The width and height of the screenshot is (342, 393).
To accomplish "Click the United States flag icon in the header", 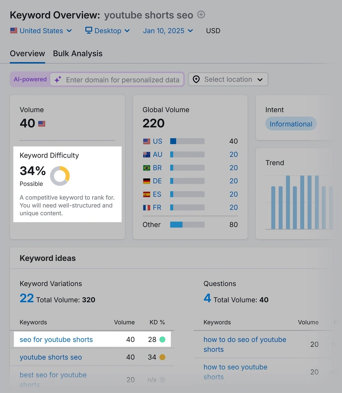I will 14,31.
